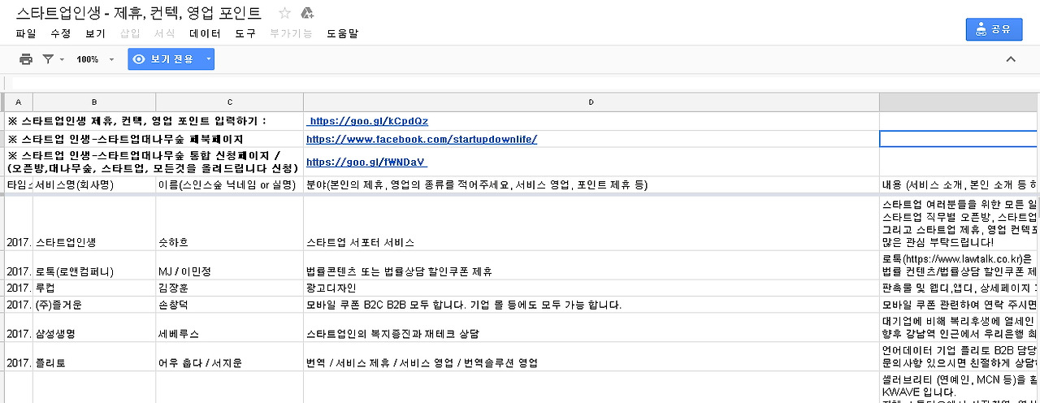Select the 서비스명(회사명) header cell

[x=94, y=184]
